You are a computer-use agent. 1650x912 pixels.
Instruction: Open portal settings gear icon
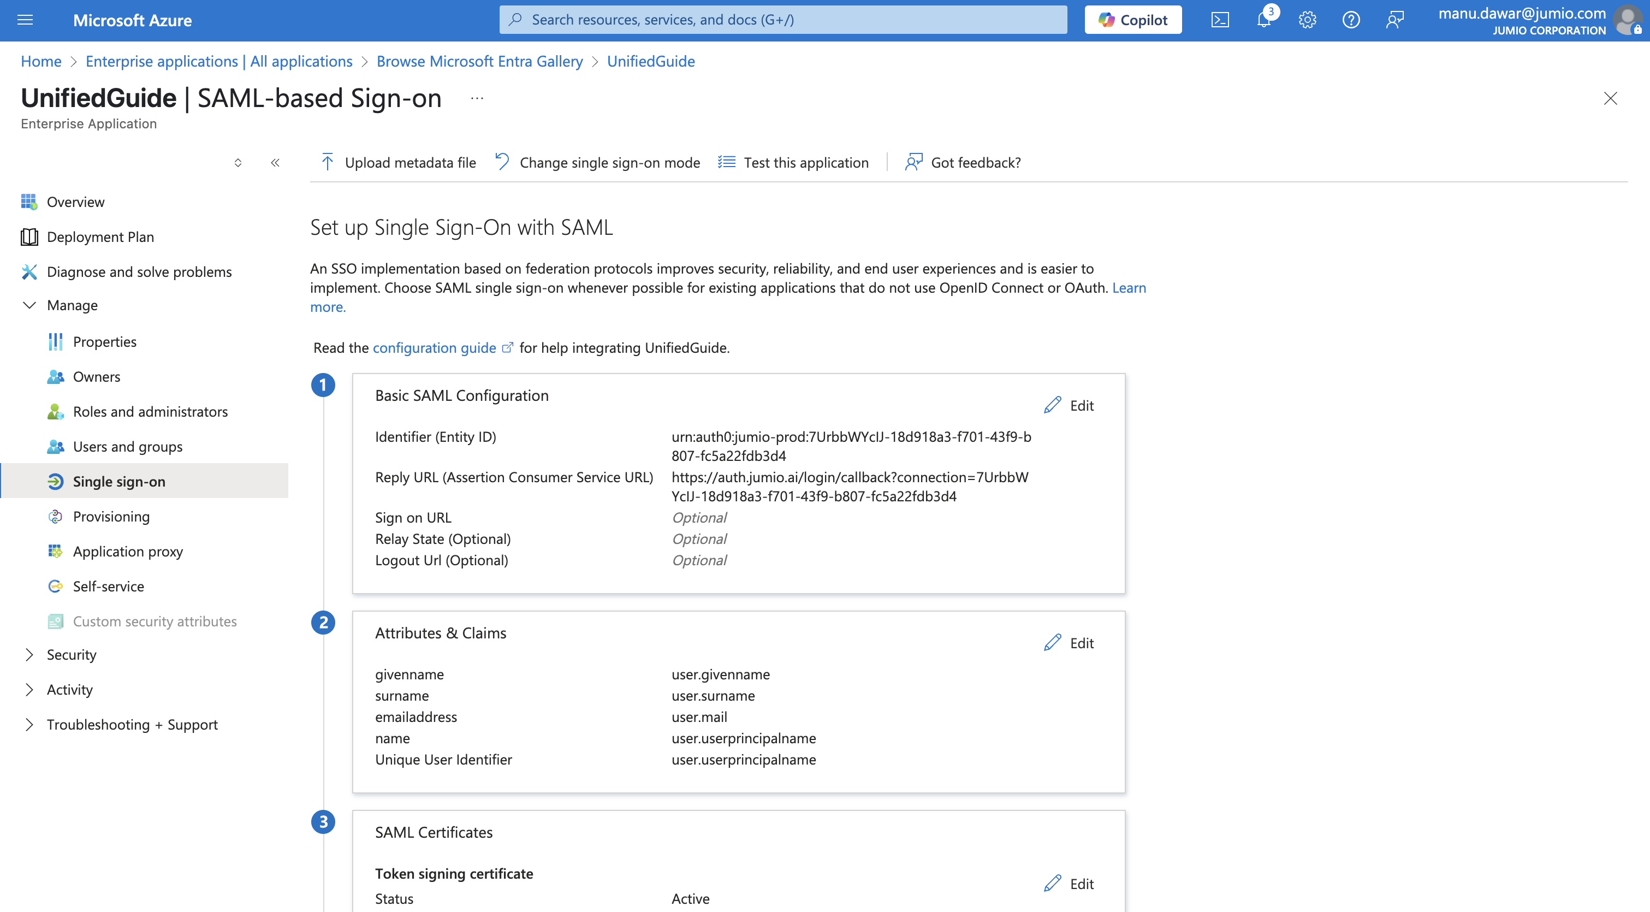1307,20
